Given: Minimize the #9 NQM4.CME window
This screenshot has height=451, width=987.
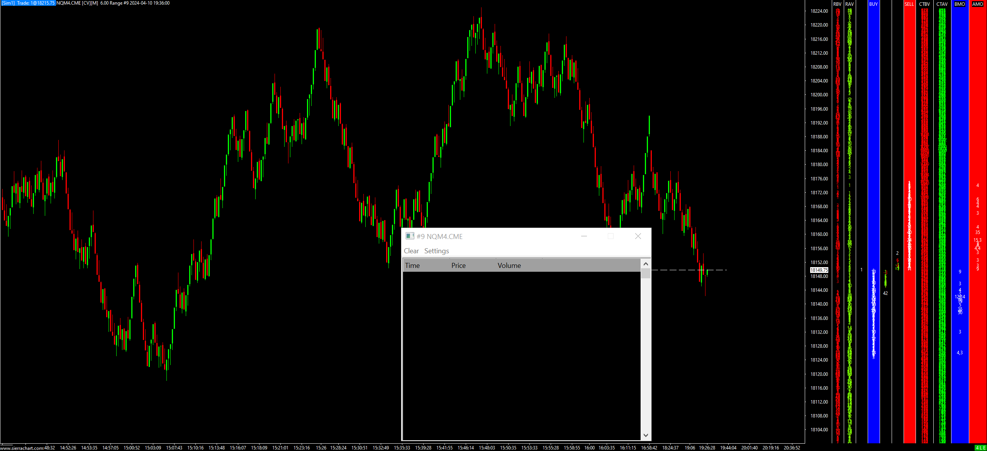Looking at the screenshot, I should pos(584,236).
